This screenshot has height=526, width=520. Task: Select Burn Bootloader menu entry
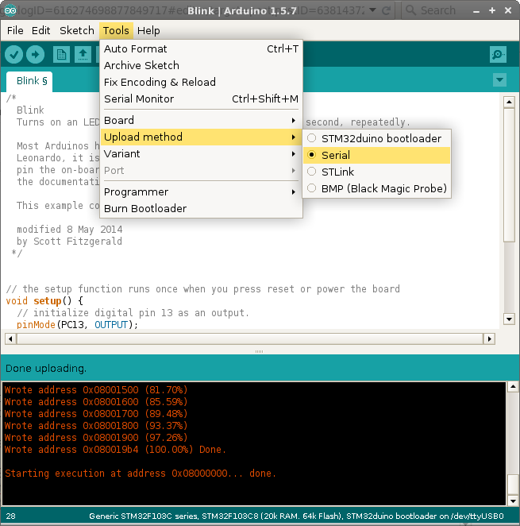pos(201,209)
